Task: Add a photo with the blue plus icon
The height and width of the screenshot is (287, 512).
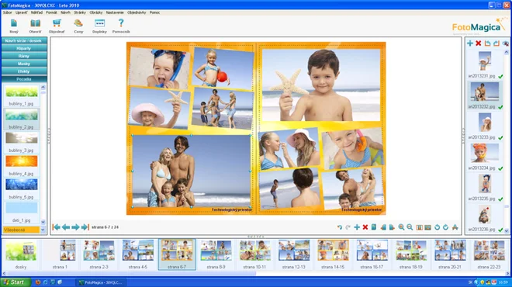Action: pos(470,43)
